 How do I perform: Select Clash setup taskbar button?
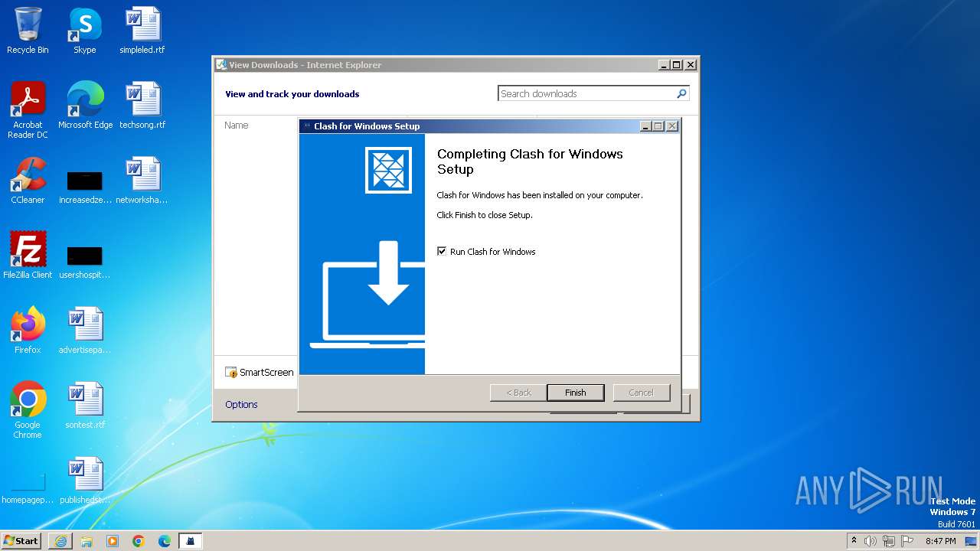191,541
